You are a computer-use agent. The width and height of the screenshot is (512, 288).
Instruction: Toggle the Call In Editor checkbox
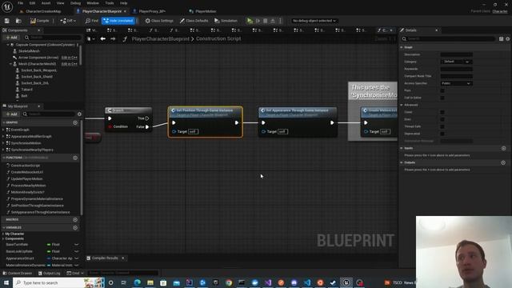tap(442, 98)
